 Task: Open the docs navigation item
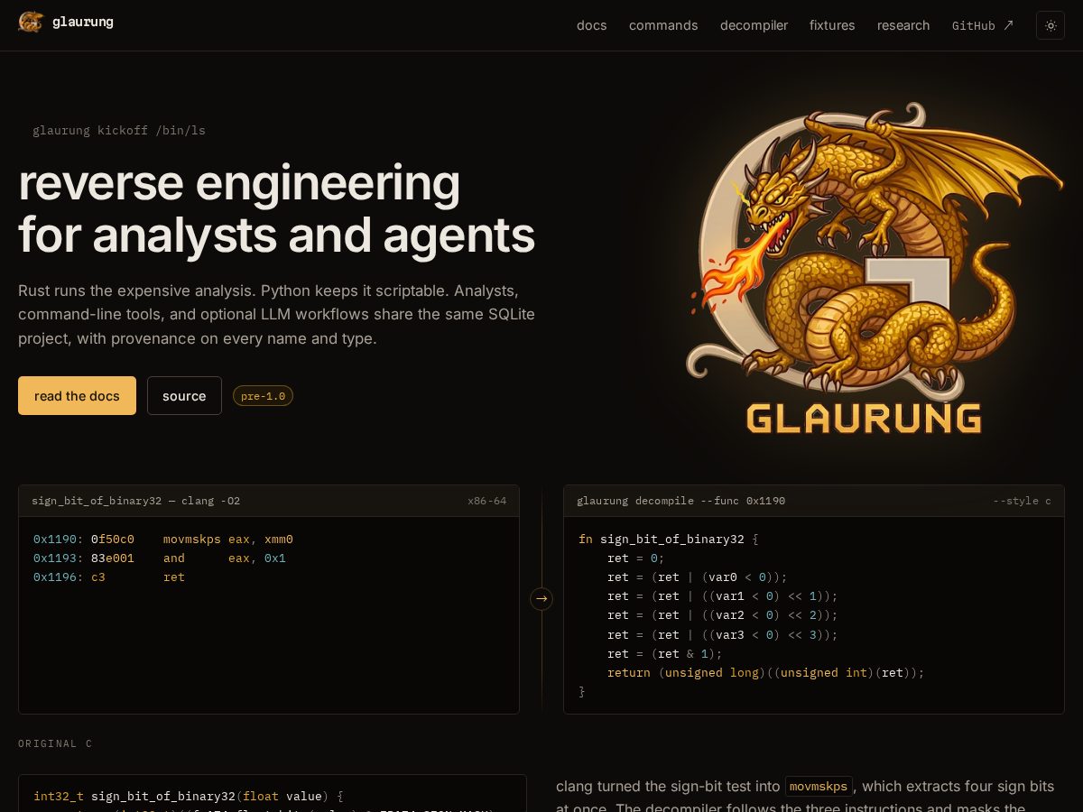tap(592, 25)
